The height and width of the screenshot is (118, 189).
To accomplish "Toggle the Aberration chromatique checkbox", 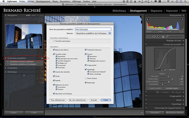I will (54, 93).
